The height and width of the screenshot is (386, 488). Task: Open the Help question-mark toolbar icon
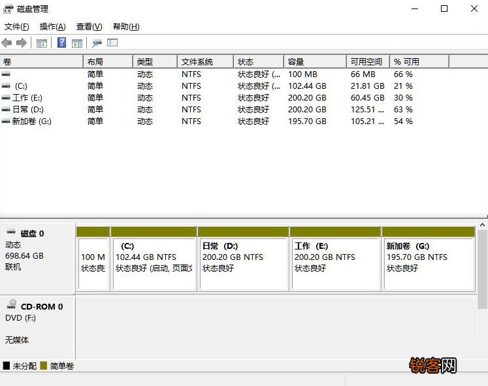(61, 42)
